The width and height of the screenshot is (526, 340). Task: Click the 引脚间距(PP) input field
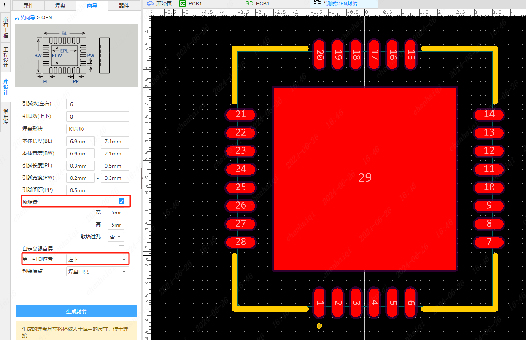97,190
